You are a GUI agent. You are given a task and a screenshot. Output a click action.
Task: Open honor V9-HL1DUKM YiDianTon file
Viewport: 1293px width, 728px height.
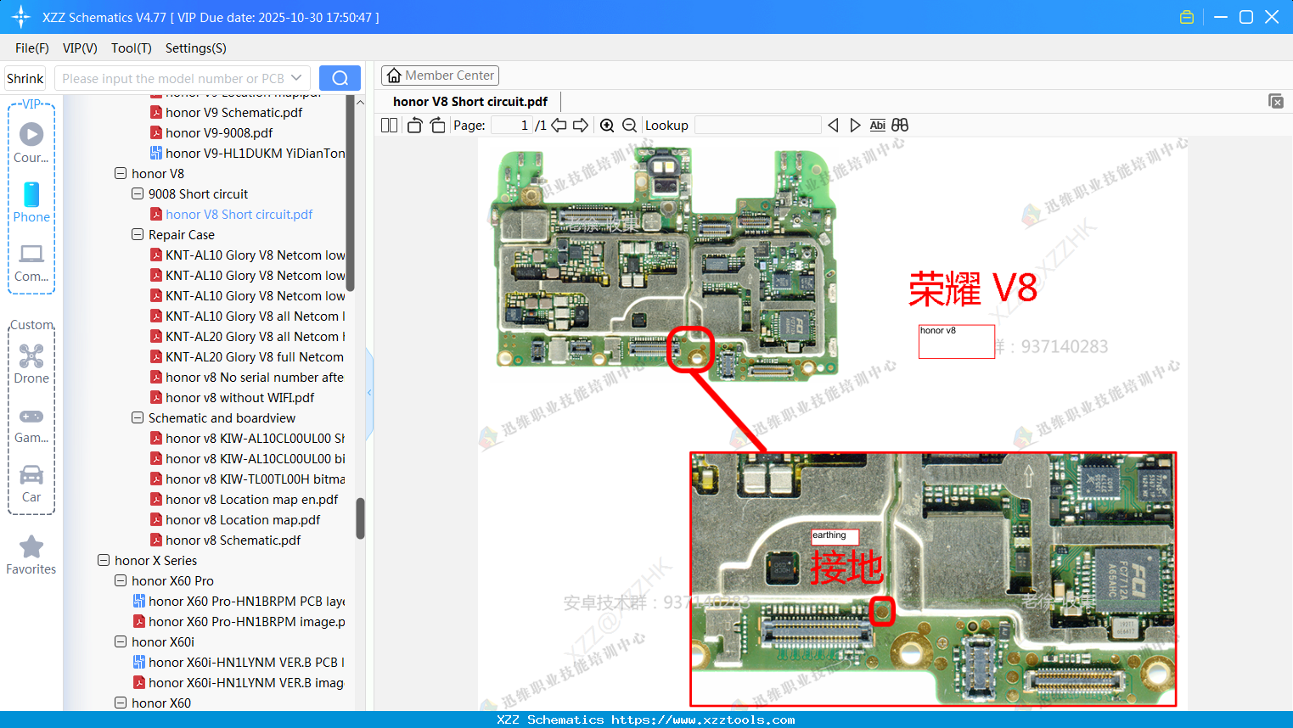[247, 154]
